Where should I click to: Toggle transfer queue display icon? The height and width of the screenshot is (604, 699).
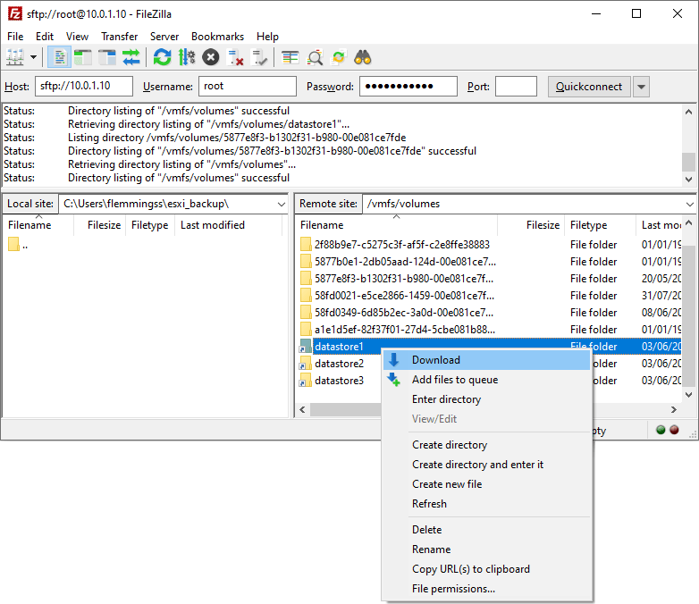[131, 57]
